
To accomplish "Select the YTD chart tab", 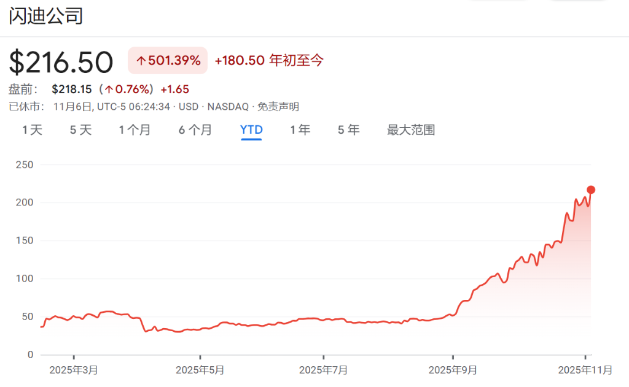I will [251, 129].
